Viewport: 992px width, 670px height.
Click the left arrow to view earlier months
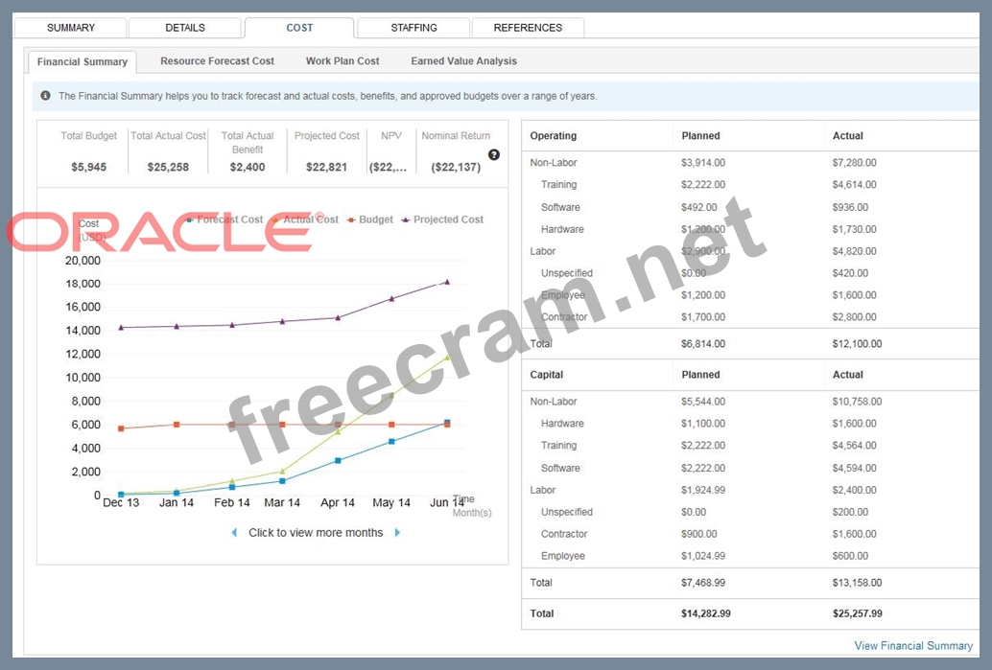point(234,533)
